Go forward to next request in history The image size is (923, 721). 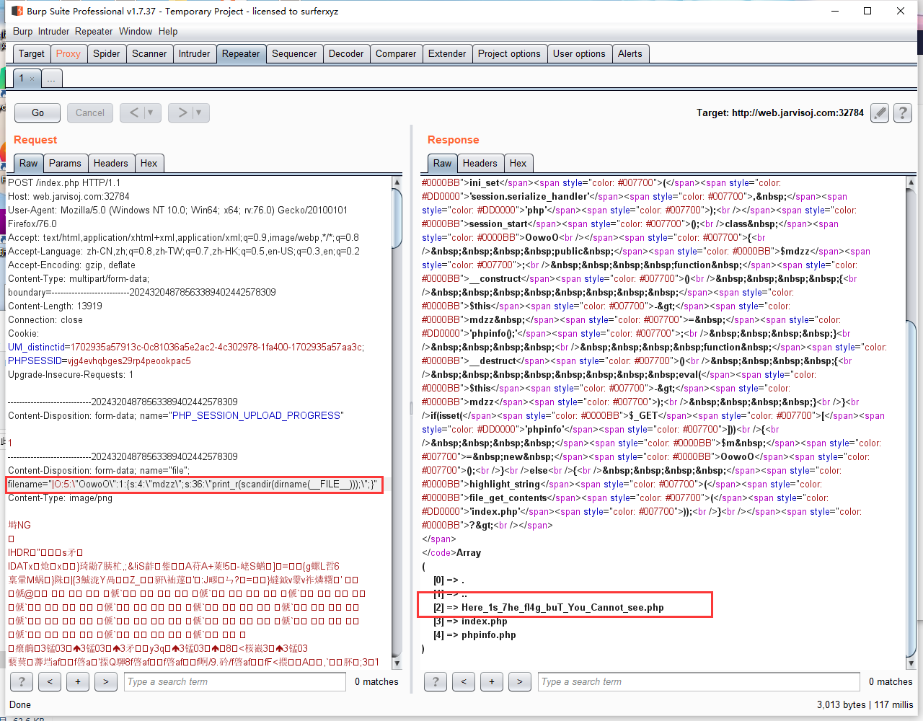click(182, 112)
